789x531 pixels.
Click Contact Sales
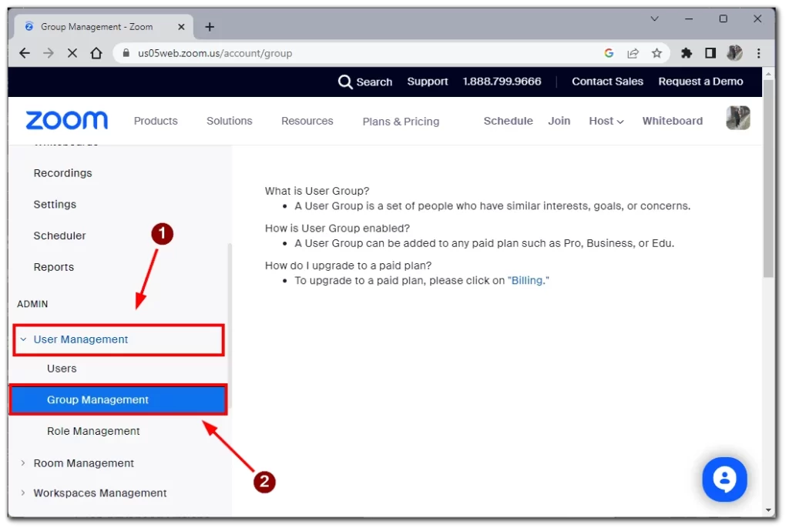[x=607, y=82]
